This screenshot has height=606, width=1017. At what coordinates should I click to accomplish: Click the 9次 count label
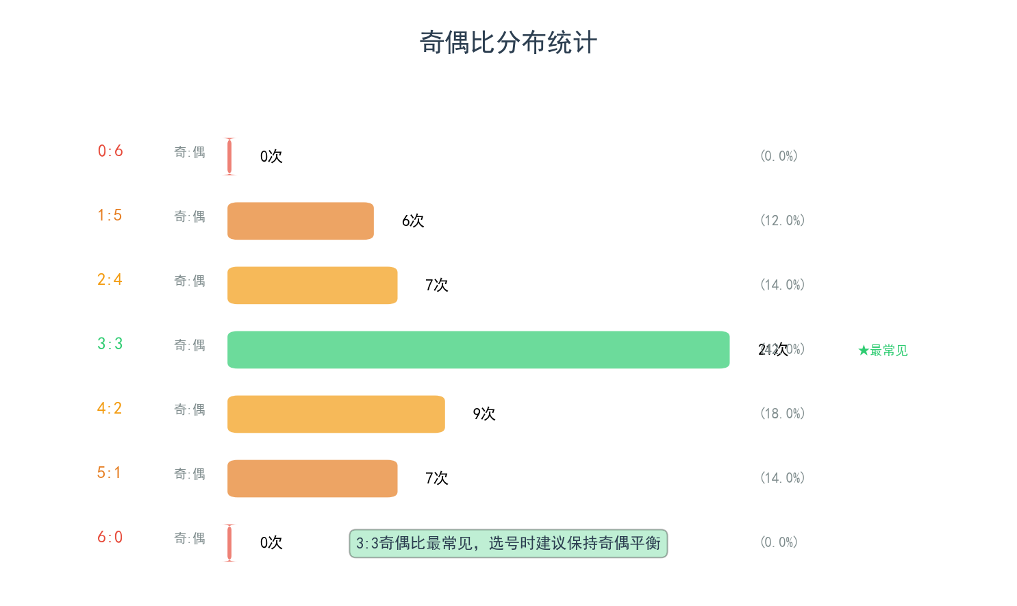click(484, 414)
